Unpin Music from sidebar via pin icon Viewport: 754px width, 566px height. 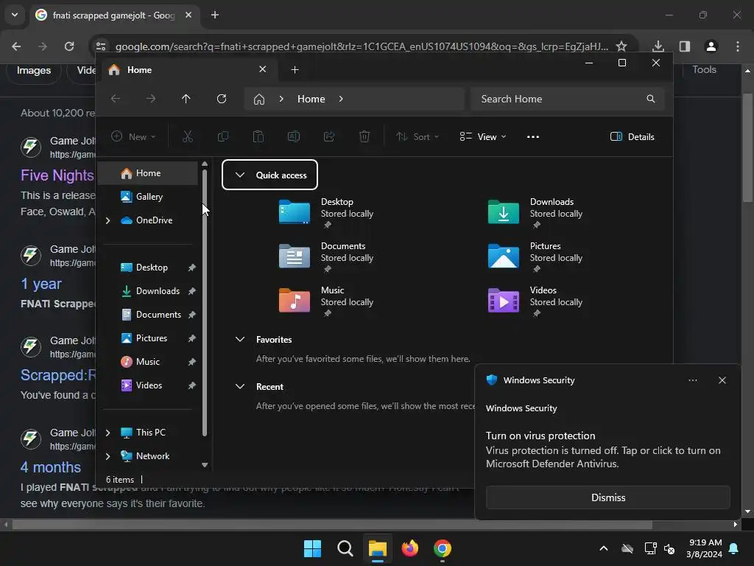click(x=192, y=362)
